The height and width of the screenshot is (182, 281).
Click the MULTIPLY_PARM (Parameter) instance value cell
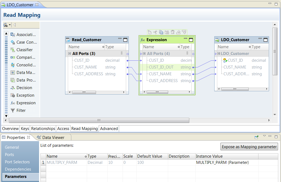(x=227, y=162)
